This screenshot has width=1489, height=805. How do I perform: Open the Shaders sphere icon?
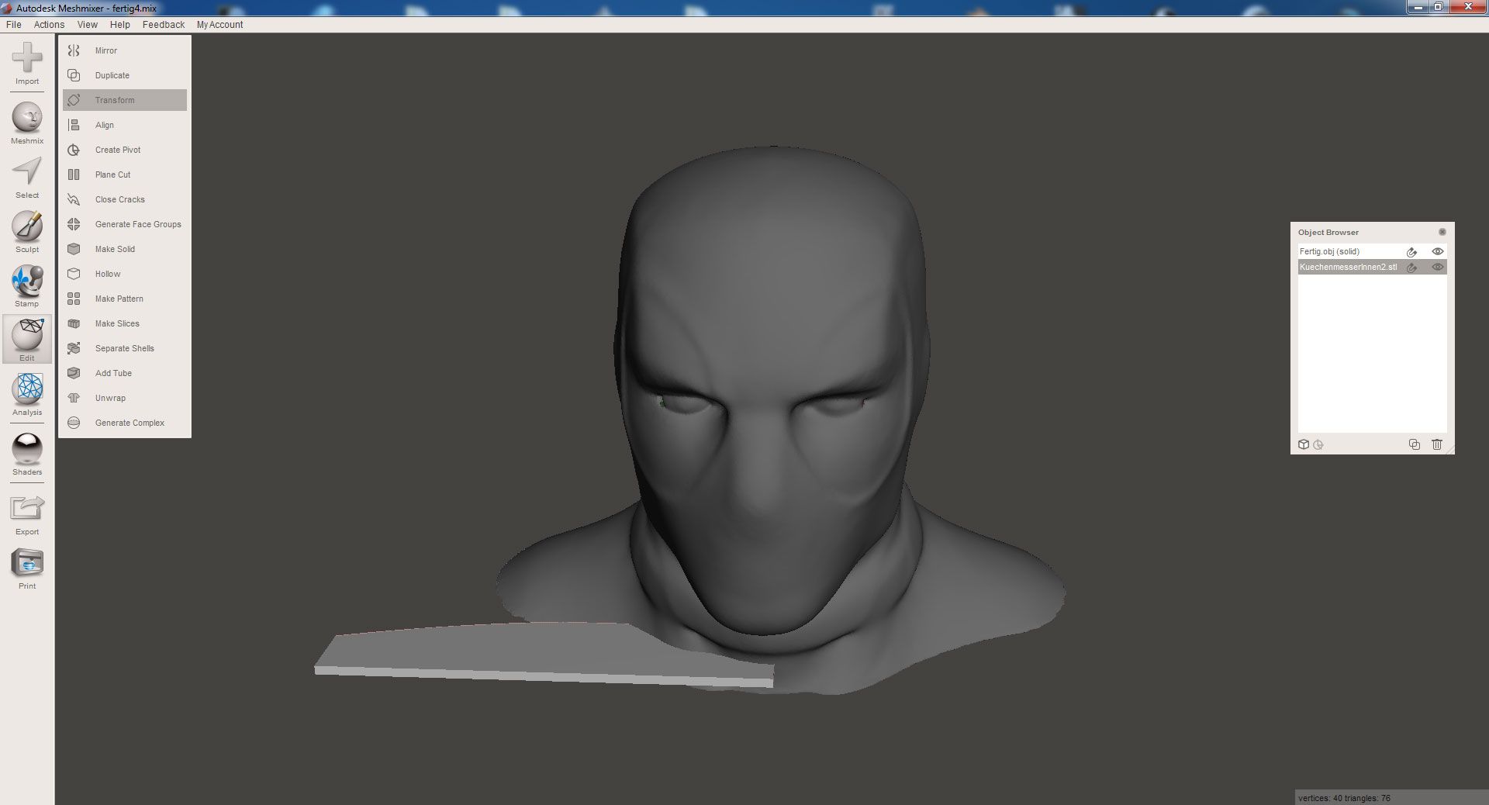click(27, 449)
